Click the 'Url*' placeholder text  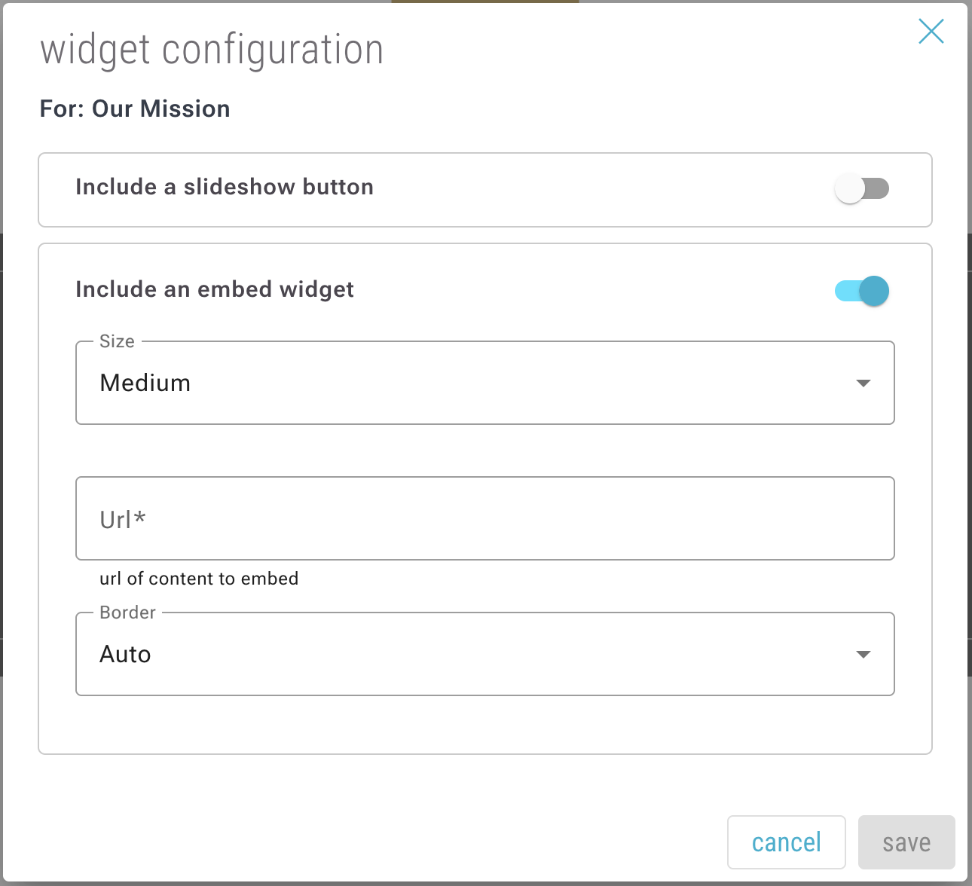[123, 519]
